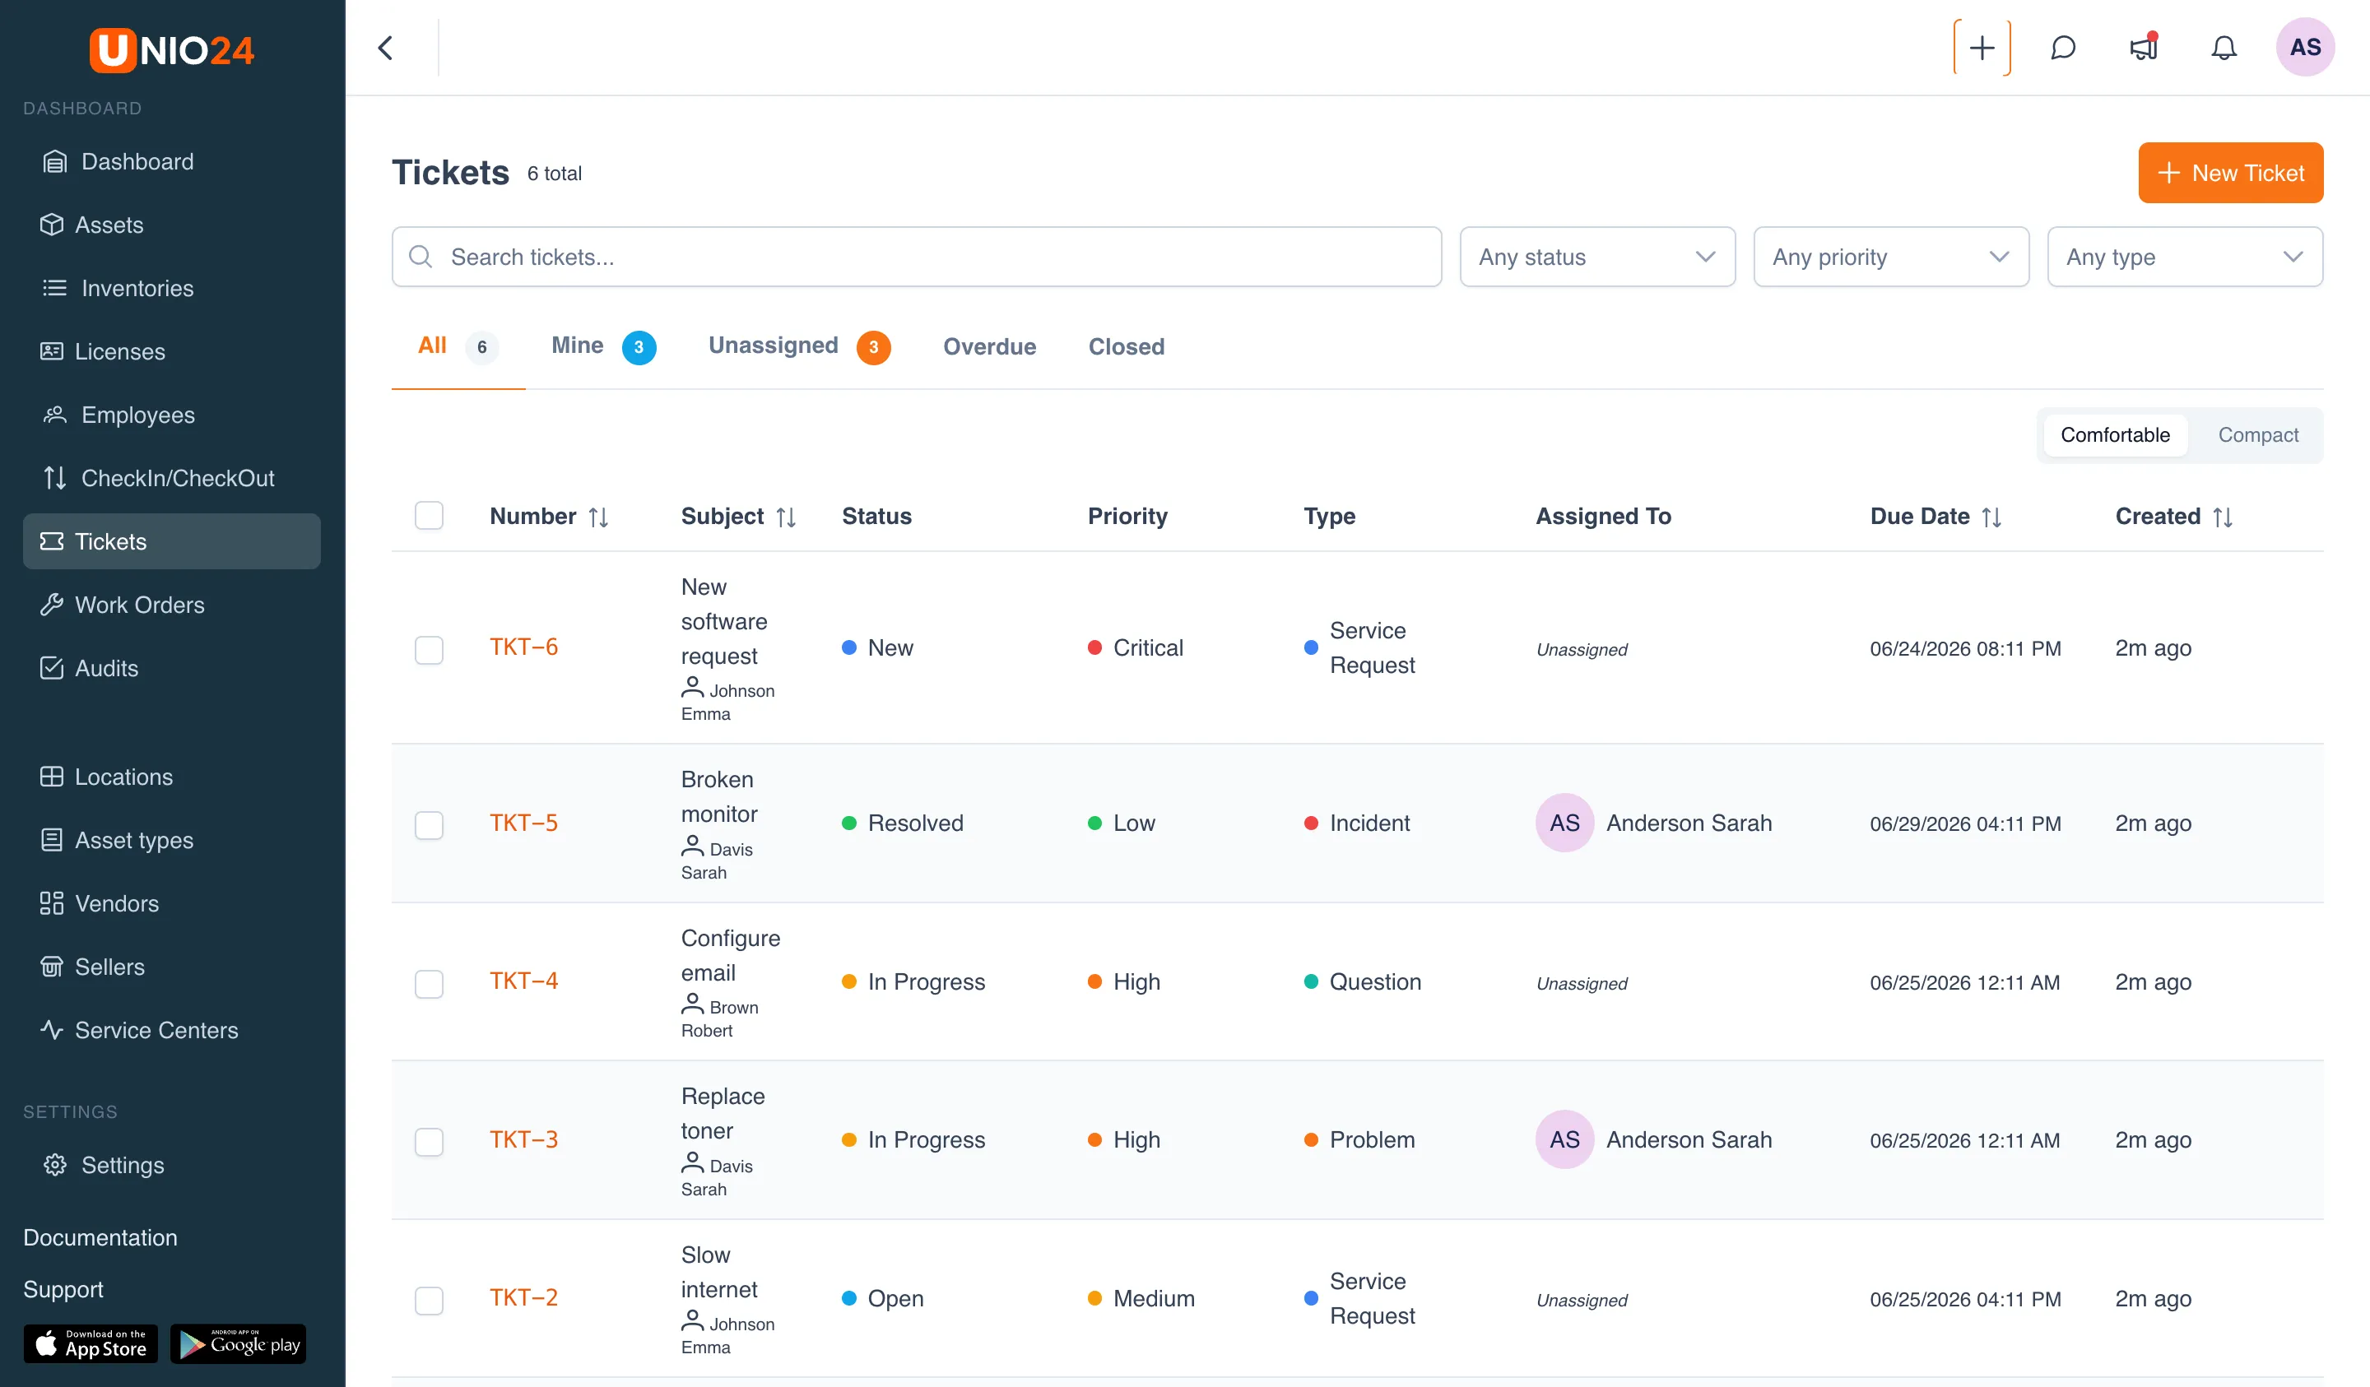
Task: Open the Any type dropdown
Action: [x=2184, y=257]
